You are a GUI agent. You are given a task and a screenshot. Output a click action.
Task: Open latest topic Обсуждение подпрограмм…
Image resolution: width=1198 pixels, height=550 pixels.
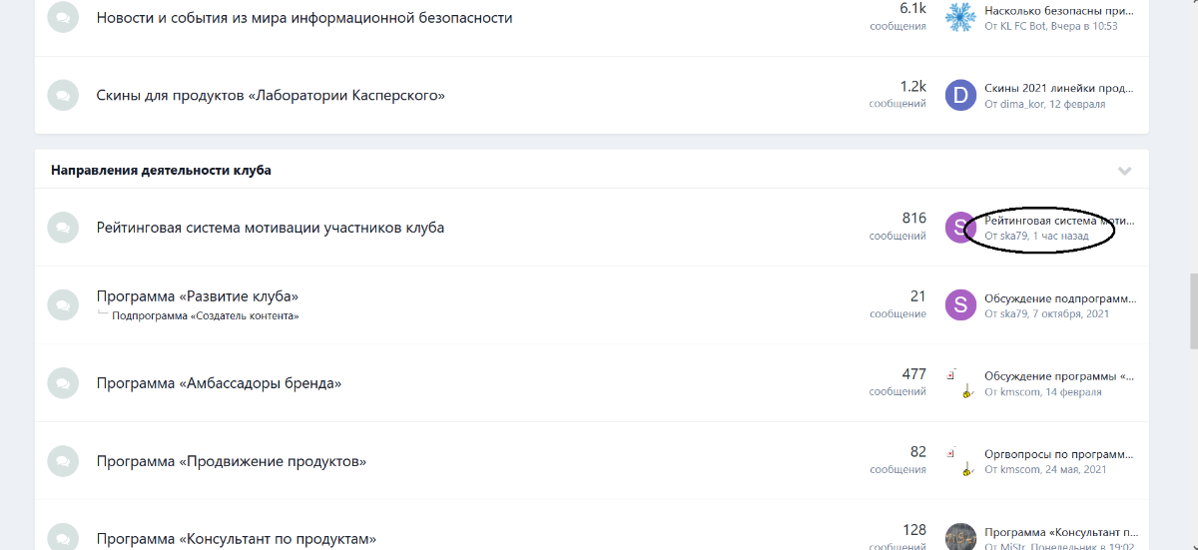1059,297
